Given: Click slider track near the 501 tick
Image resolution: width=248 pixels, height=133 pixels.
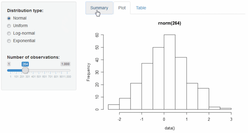Looking at the screenshot, I should coord(39,70).
